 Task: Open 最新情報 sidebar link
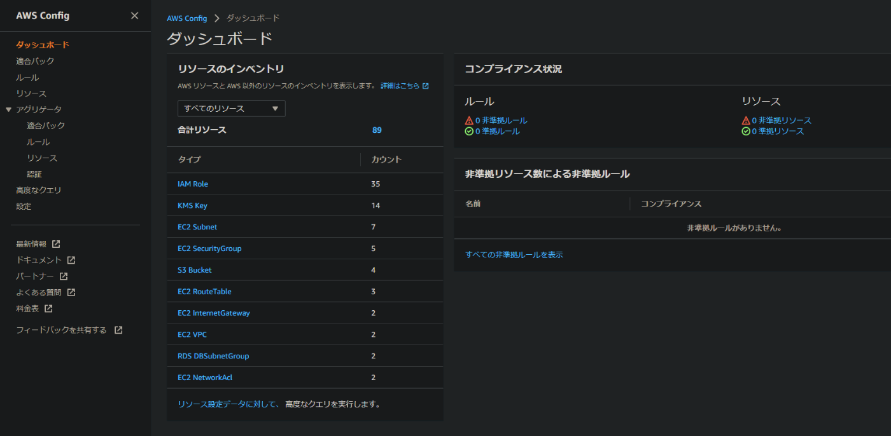[x=31, y=244]
